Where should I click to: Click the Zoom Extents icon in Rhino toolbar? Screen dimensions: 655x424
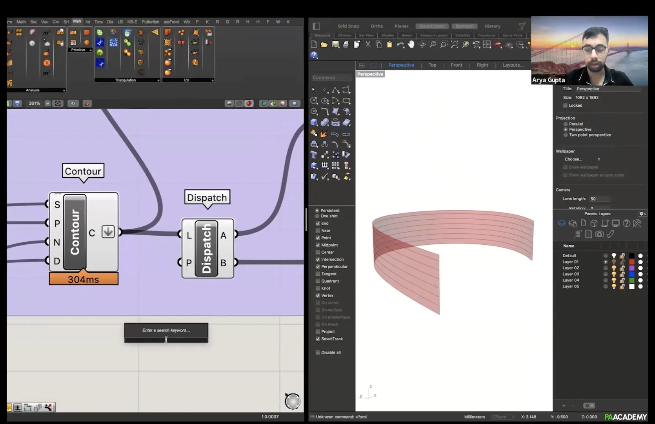[454, 45]
